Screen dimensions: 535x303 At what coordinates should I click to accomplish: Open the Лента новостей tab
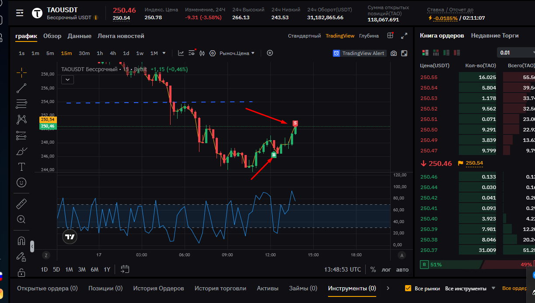121,36
